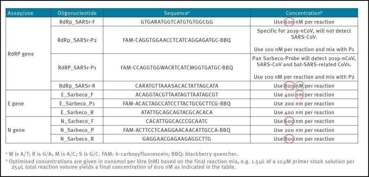Select the N gene row label
The height and width of the screenshot is (177, 369).
(15, 130)
